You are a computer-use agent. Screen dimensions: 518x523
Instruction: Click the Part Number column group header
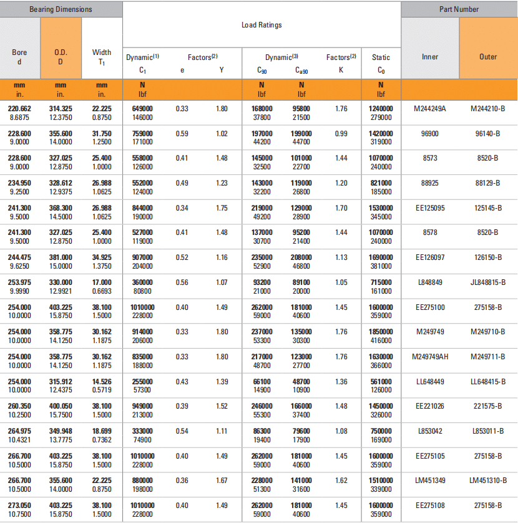point(459,9)
